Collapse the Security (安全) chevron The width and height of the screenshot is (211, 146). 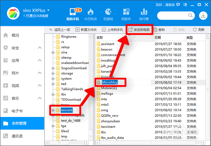pyautogui.click(x=40, y=48)
